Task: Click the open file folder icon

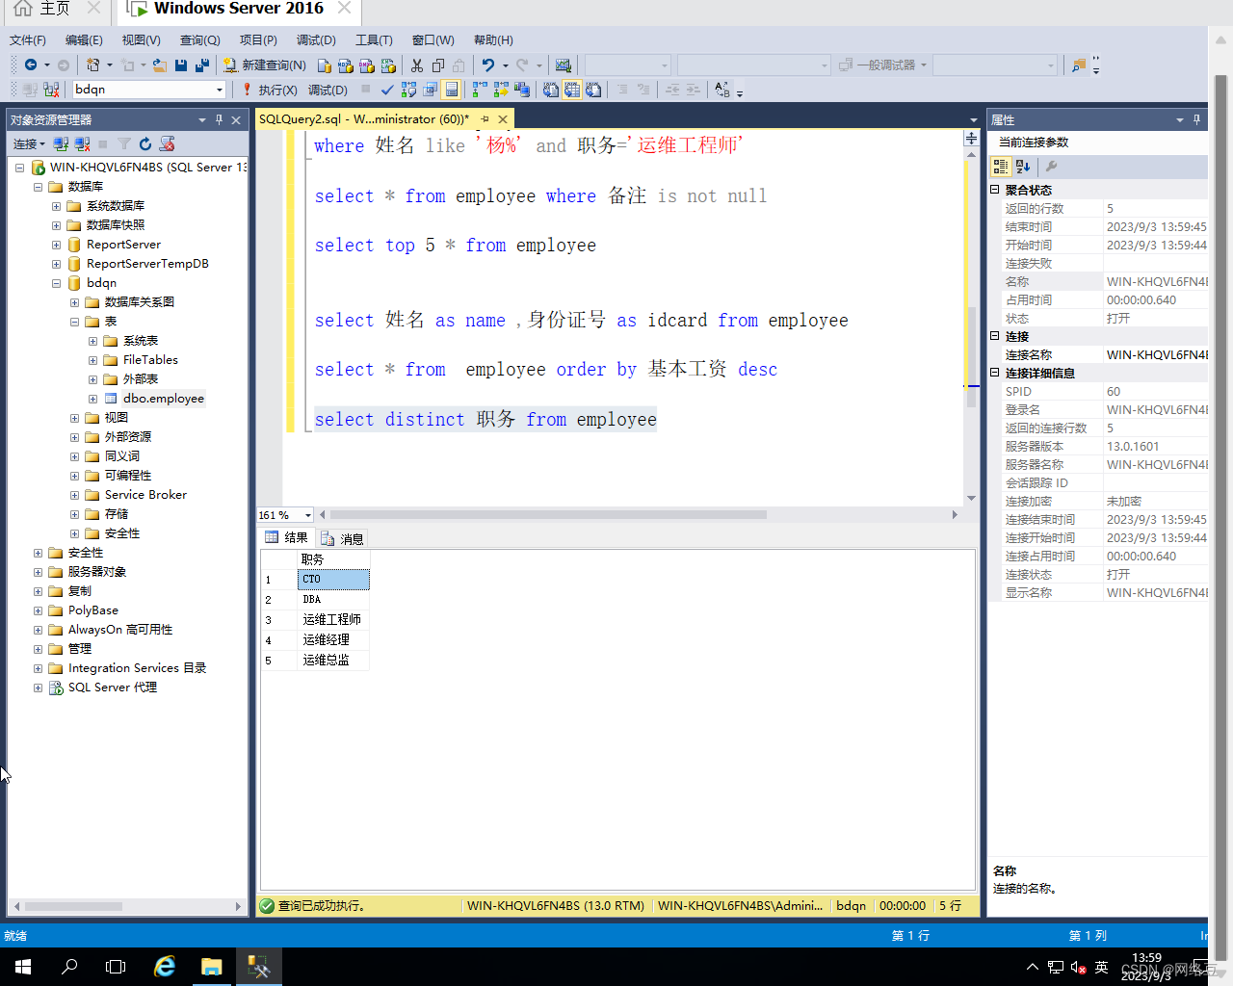Action: [x=159, y=65]
